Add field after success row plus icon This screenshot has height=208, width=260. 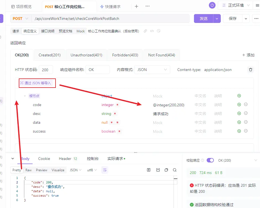(x=239, y=131)
